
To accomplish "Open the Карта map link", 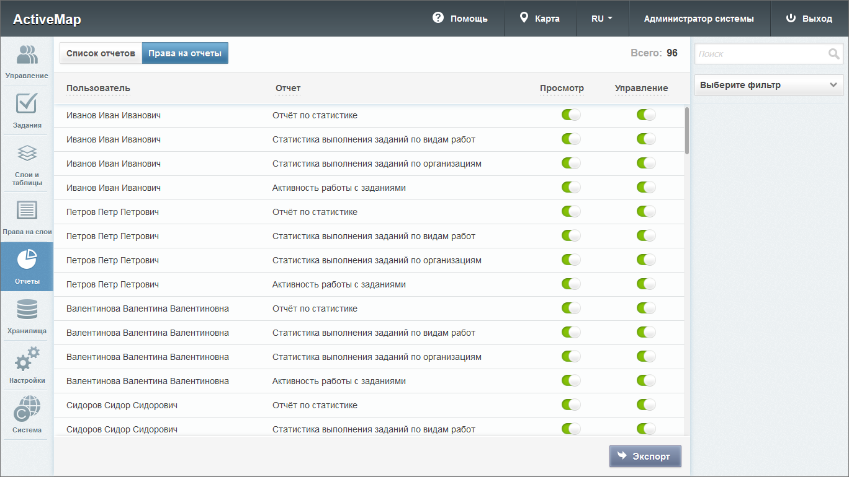I will (x=540, y=19).
